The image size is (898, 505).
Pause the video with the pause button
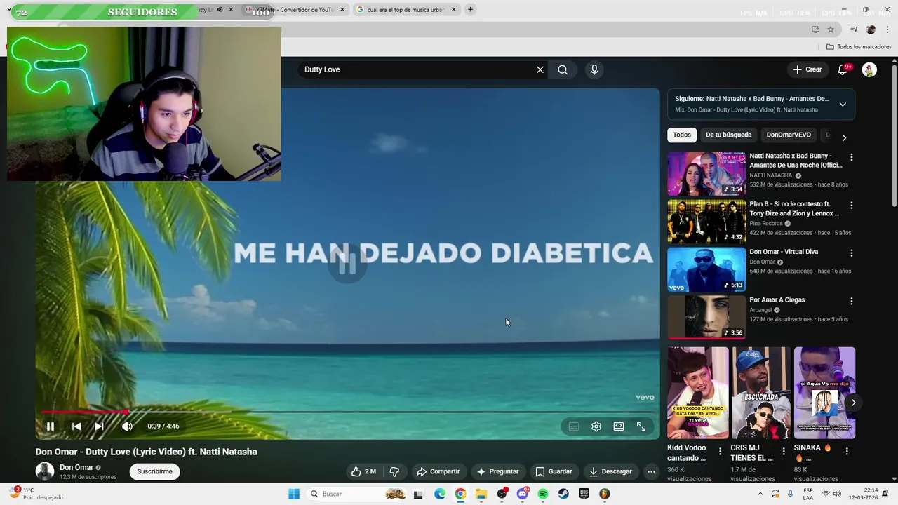51,426
